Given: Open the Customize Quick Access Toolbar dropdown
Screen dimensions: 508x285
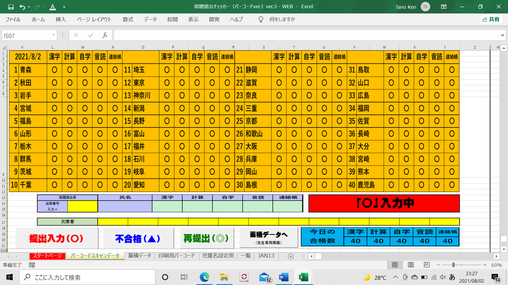Looking at the screenshot, I should [x=64, y=7].
